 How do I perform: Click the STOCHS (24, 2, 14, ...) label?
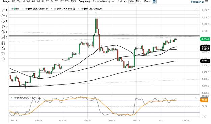click(x=29, y=98)
